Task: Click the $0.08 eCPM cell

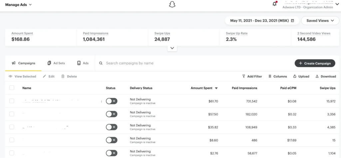Action: pyautogui.click(x=292, y=101)
